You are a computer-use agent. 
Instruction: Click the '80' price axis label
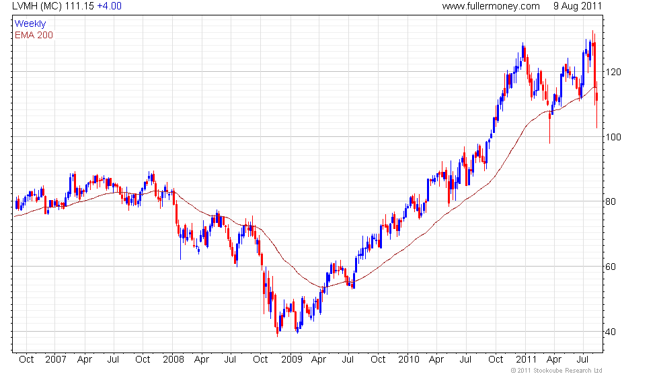pos(611,202)
